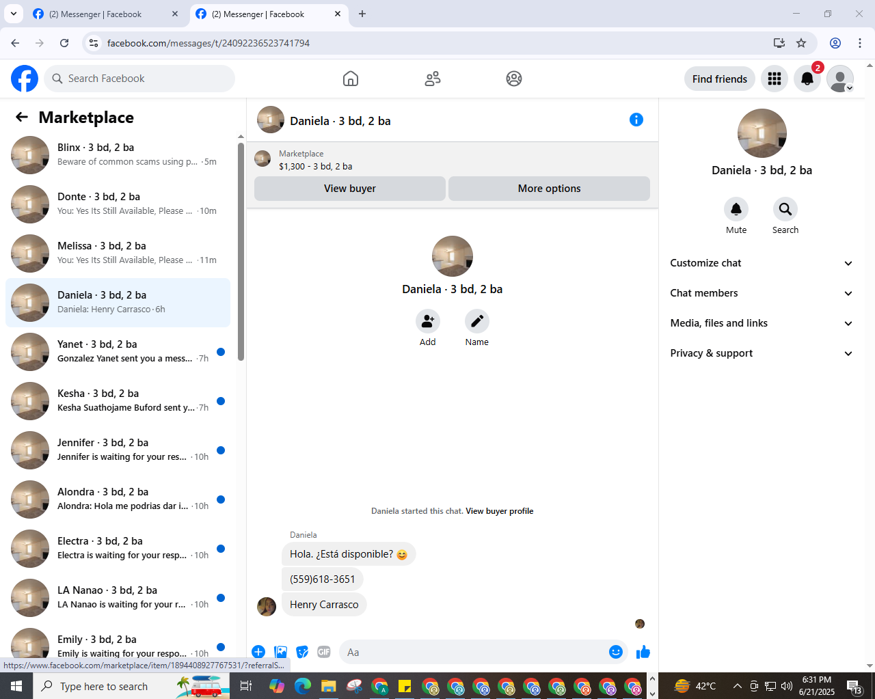Click the Find friends button

point(720,79)
